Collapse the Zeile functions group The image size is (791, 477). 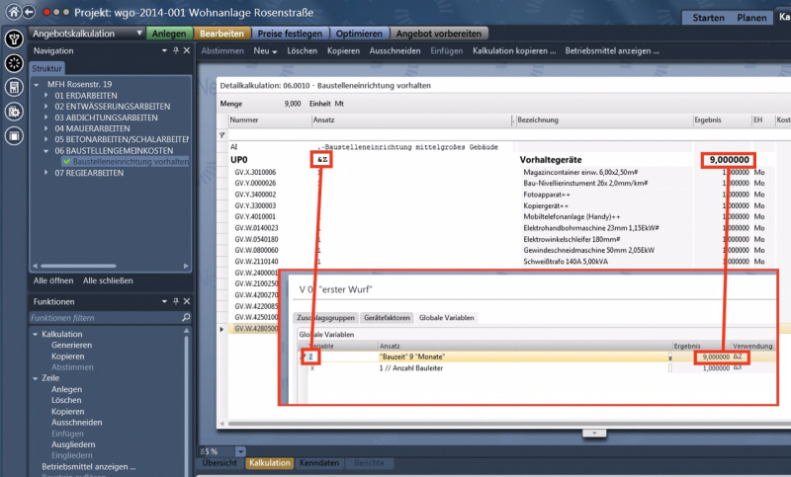36,378
